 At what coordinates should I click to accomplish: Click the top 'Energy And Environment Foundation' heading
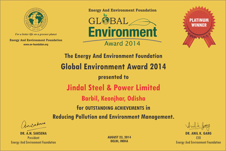[123, 10]
